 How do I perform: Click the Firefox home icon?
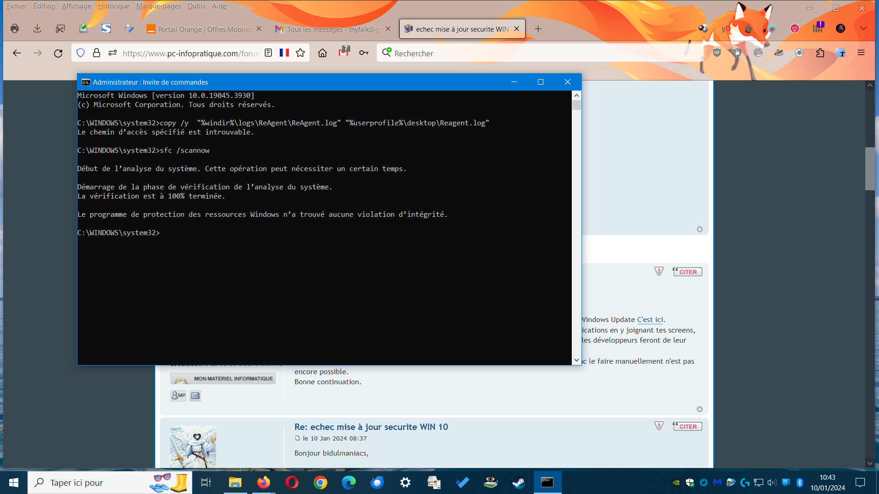coord(322,53)
